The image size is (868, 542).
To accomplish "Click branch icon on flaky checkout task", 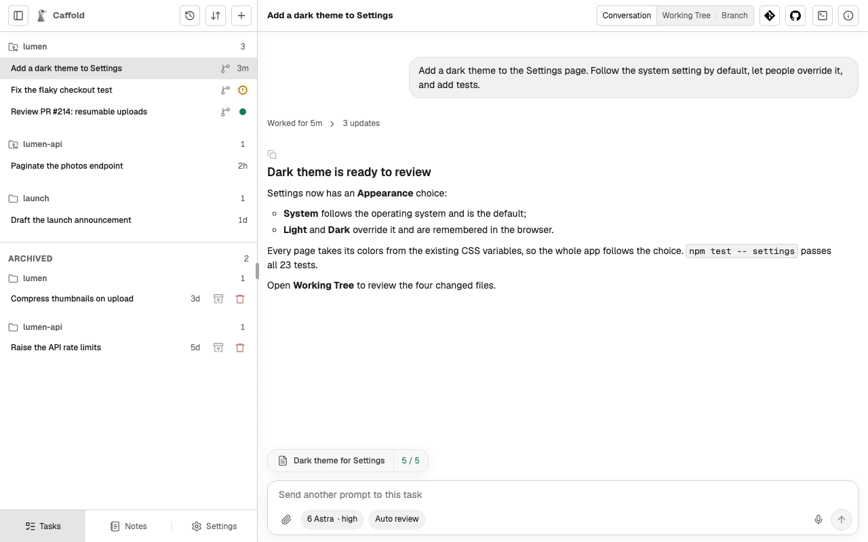I will pyautogui.click(x=225, y=90).
